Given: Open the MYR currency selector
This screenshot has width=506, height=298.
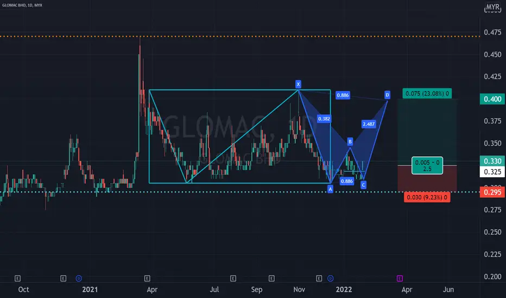Looking at the screenshot, I should (493, 7).
